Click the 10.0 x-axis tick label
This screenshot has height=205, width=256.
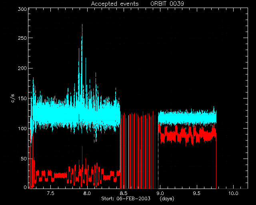point(233,193)
